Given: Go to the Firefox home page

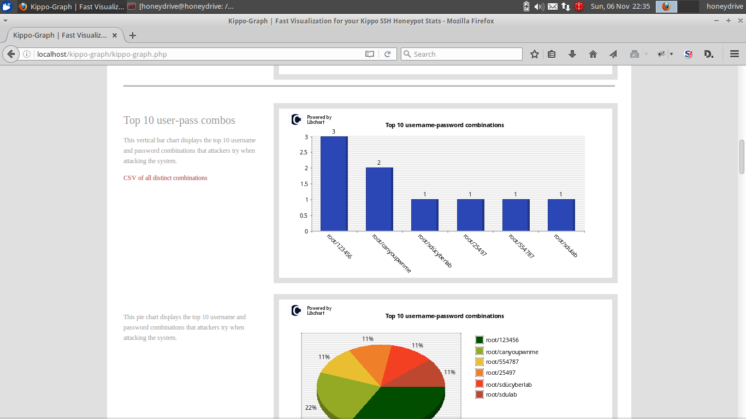Looking at the screenshot, I should click(593, 54).
